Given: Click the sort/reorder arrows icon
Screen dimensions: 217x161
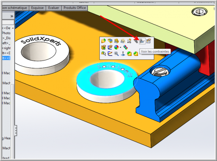Looking at the screenshot, I should (129, 41).
